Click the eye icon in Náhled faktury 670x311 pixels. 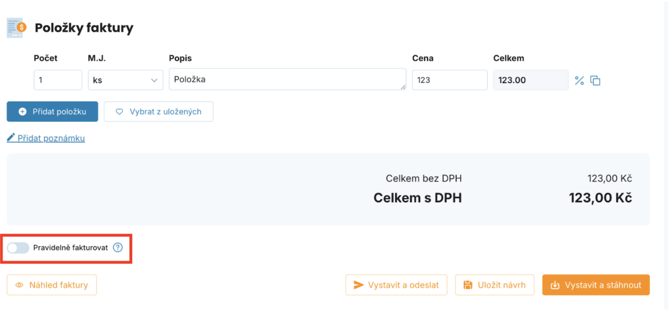coord(19,285)
